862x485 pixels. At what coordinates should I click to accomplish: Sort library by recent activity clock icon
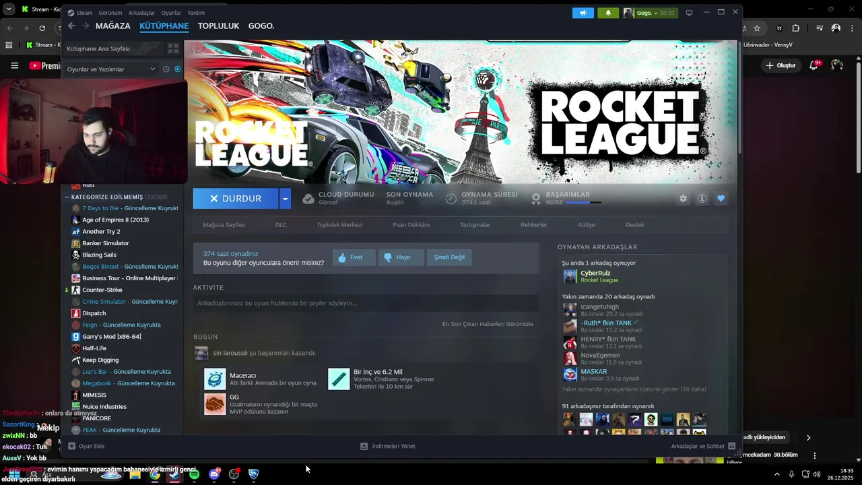166,69
